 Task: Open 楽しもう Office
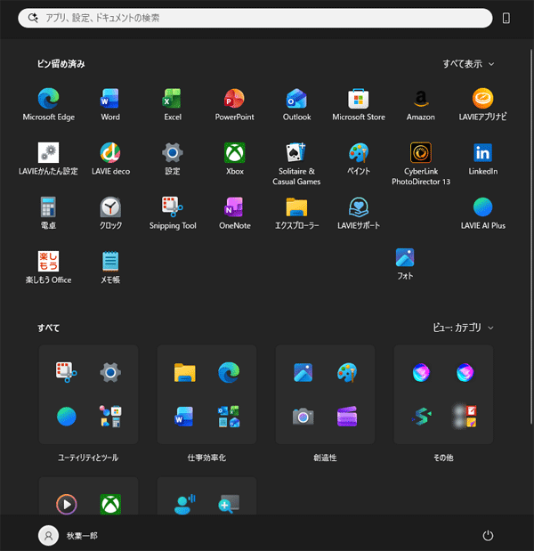click(x=48, y=267)
